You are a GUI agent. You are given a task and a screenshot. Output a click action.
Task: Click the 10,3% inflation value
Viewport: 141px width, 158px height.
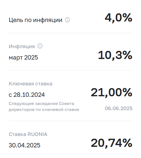pos(115,55)
